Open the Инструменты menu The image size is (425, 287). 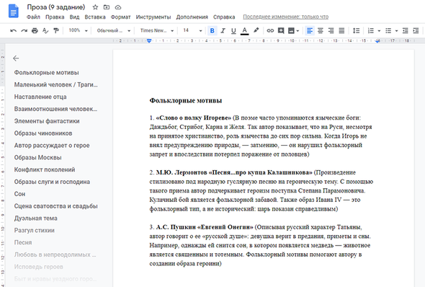(x=153, y=17)
